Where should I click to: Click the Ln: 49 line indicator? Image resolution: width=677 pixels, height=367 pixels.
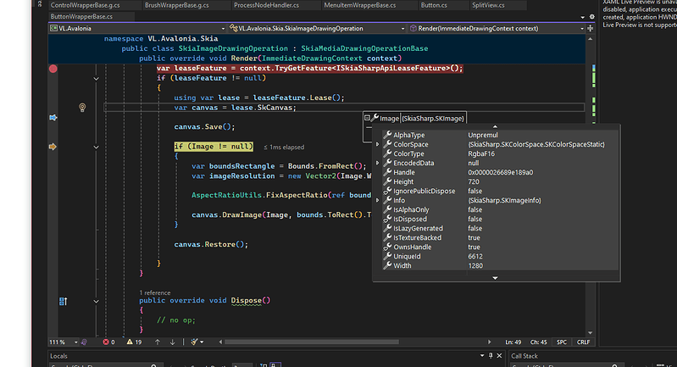click(x=513, y=342)
